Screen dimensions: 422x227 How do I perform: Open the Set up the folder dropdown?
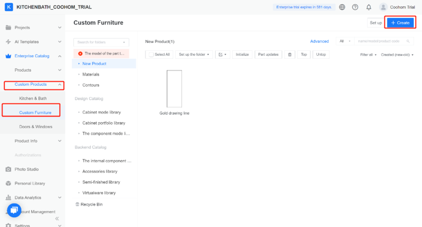[194, 55]
